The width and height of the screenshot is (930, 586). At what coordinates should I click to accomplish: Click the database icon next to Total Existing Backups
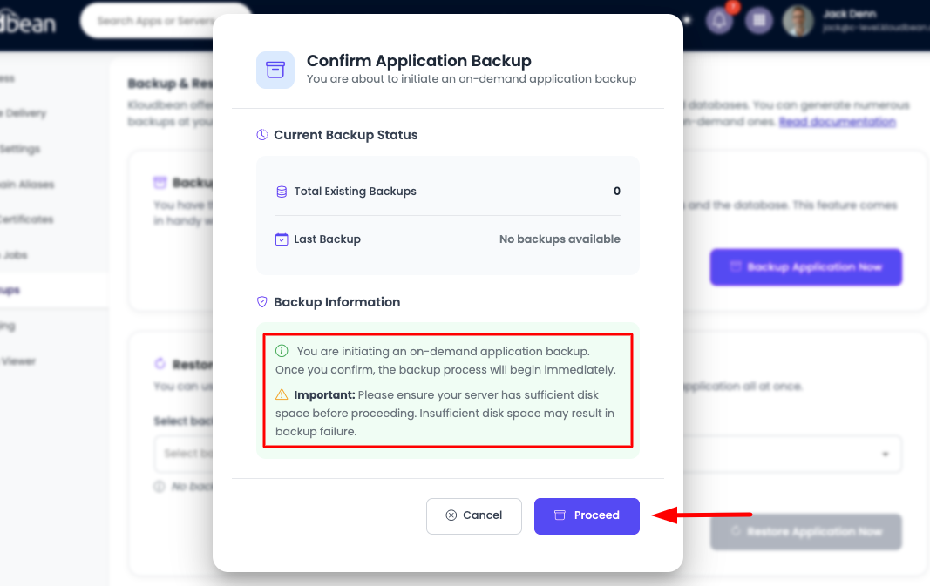coord(282,191)
